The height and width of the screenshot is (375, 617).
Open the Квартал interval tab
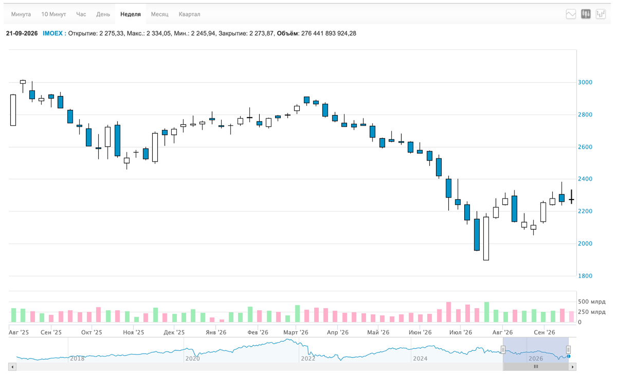[x=190, y=14]
